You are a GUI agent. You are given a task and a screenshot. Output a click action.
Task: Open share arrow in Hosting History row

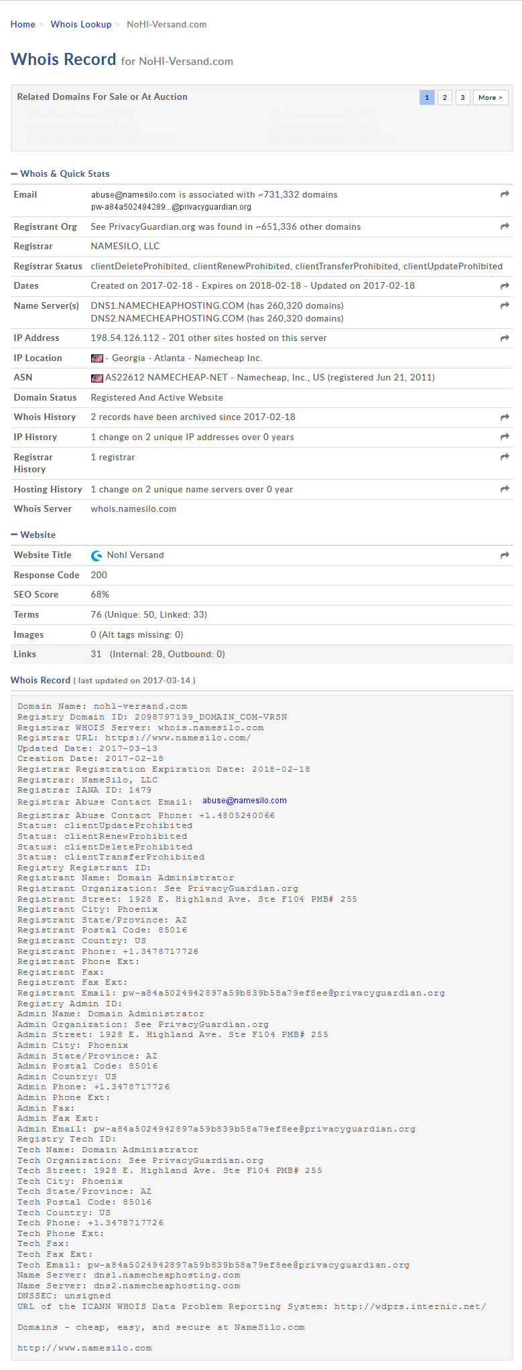click(x=505, y=490)
